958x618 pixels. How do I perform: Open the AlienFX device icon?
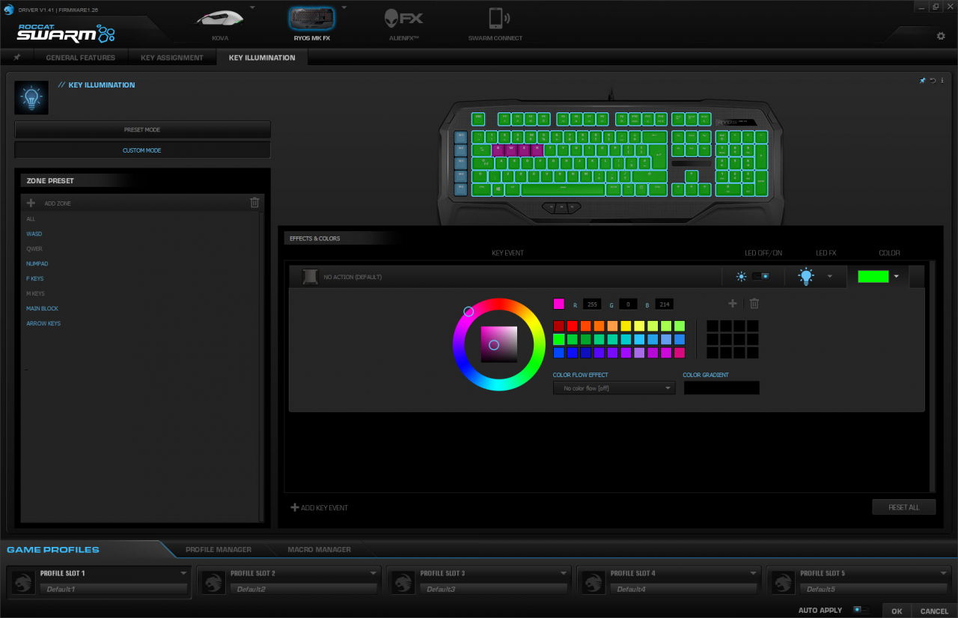403,18
